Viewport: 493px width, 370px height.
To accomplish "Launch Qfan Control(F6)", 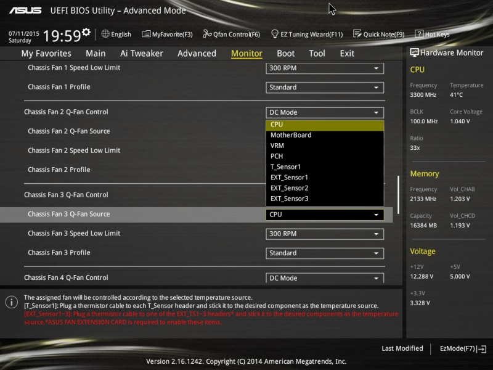I will (x=232, y=35).
